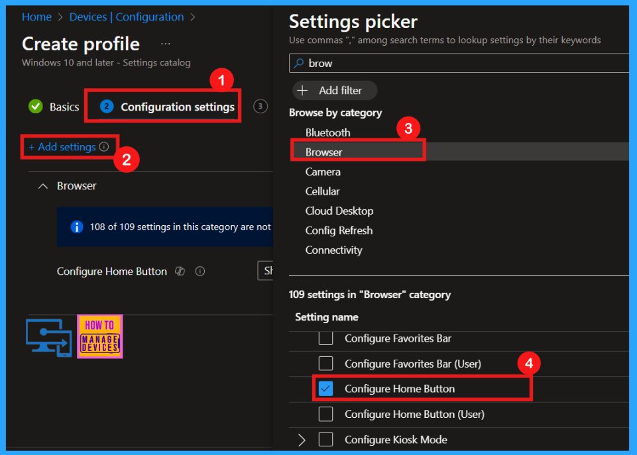
Task: Click the blue info icon in settings notice
Action: click(x=77, y=227)
